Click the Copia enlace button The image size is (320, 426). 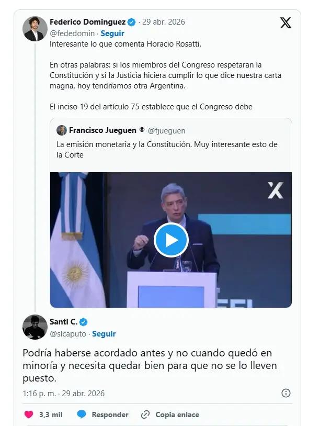click(x=177, y=414)
